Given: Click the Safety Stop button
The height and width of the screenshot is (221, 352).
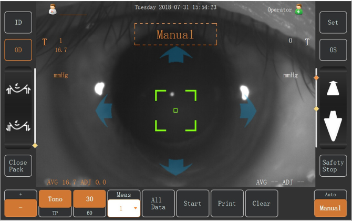Looking at the screenshot, I should (x=333, y=166).
